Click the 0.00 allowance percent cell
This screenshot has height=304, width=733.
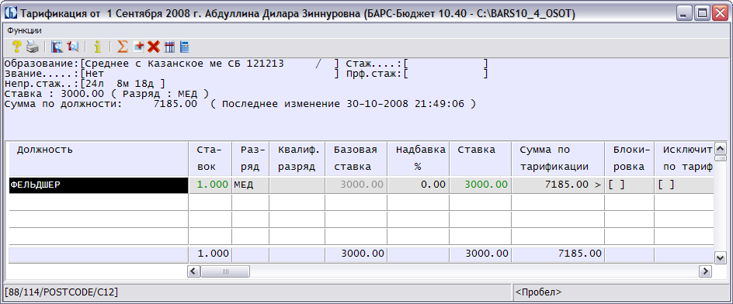point(419,185)
